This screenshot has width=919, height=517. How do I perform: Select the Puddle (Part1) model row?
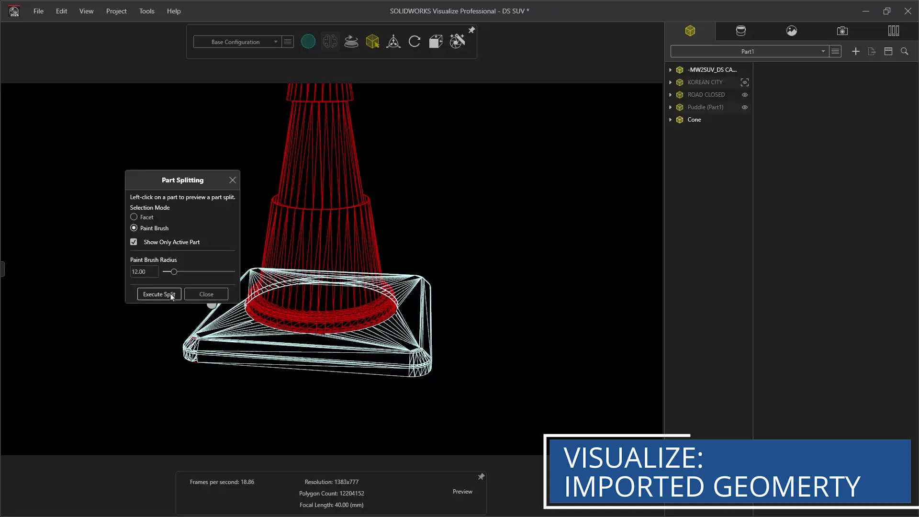click(x=709, y=107)
